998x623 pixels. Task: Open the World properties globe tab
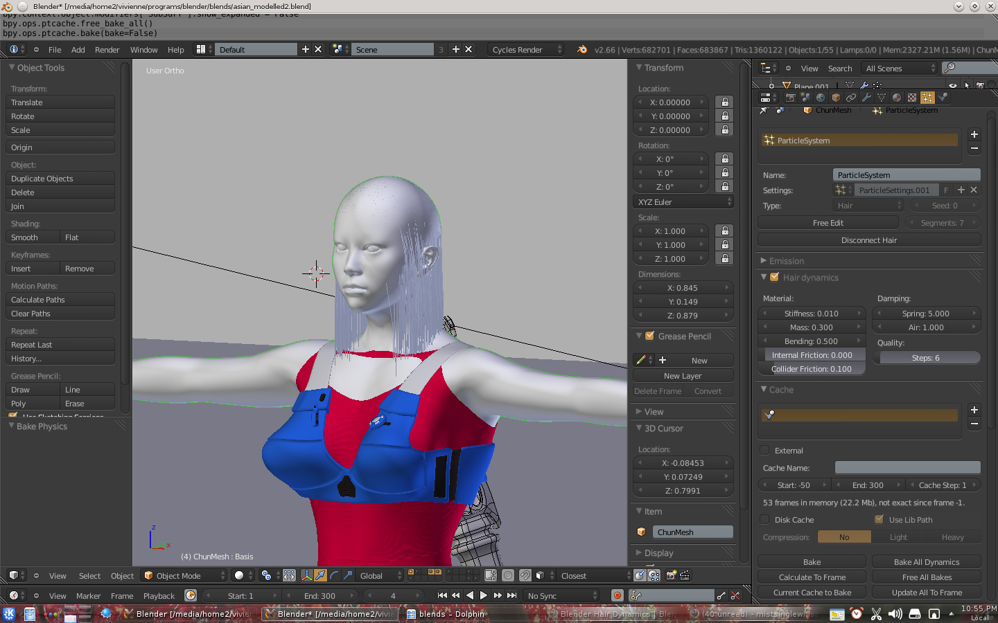pyautogui.click(x=821, y=98)
